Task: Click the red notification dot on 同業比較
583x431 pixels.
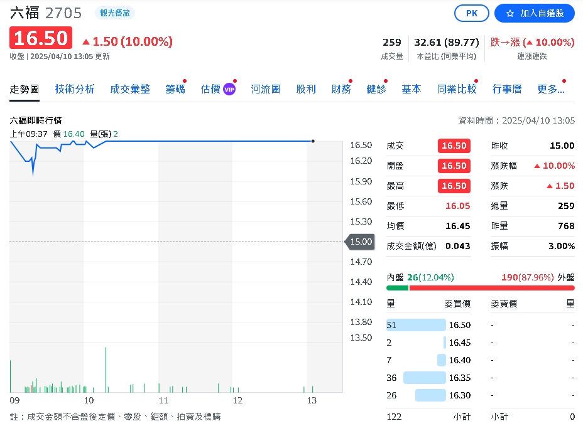Action: [476, 81]
